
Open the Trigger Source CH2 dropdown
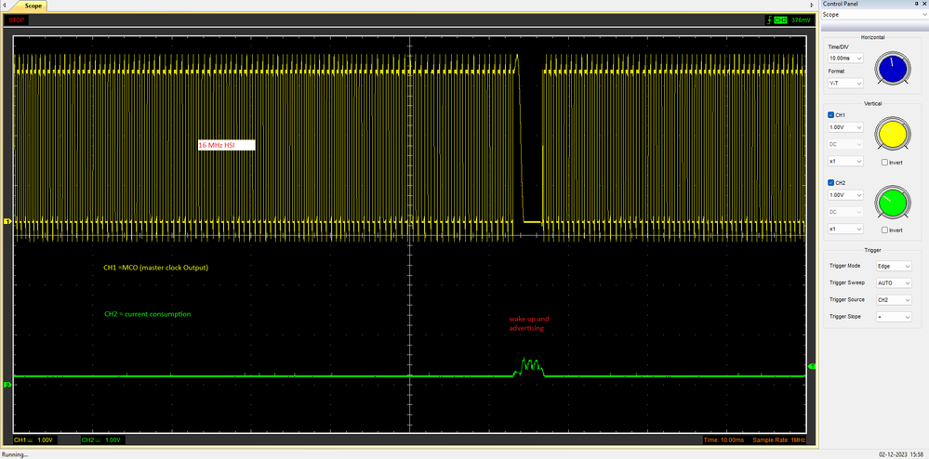(895, 300)
